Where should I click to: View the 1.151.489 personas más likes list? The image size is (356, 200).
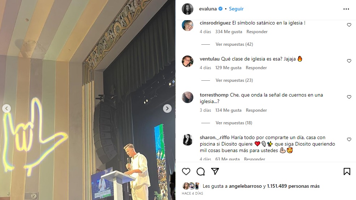pyautogui.click(x=293, y=186)
